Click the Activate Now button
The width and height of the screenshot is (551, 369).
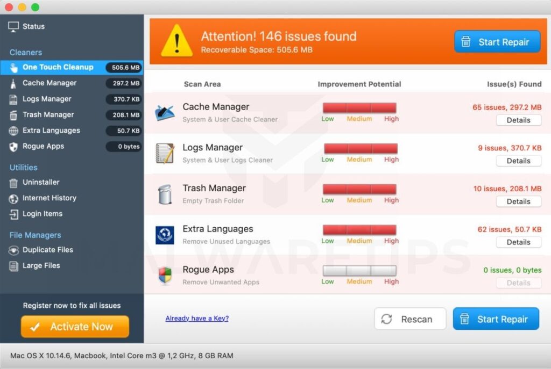pos(75,327)
